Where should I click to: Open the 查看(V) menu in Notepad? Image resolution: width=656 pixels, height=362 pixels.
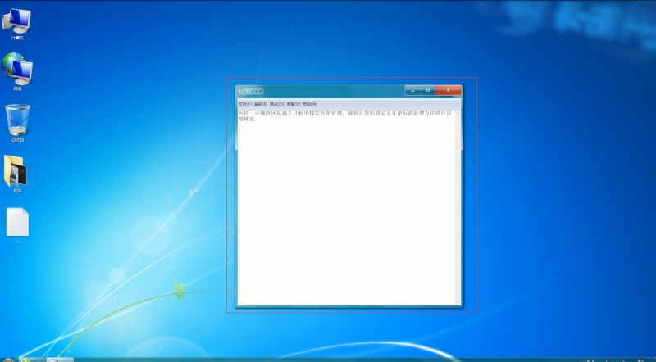coord(294,104)
